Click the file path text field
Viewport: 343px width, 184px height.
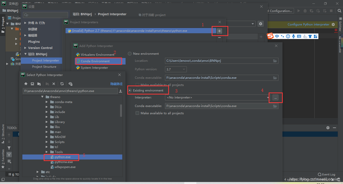[x=70, y=91]
